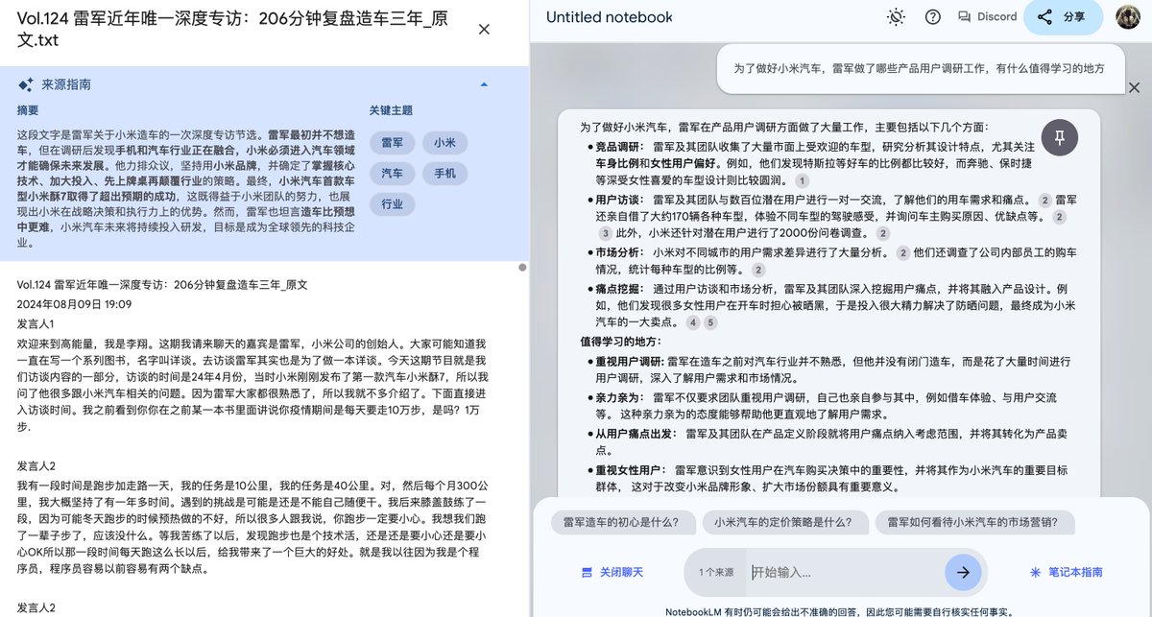The image size is (1152, 617).
Task: Select the 小米 key topic chip
Action: click(x=444, y=142)
